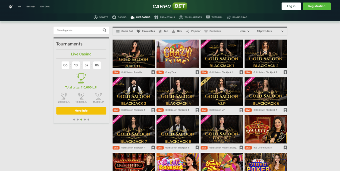Click the first place trophy icon
Image resolution: width=340 pixels, height=171 pixels.
[x=64, y=96]
